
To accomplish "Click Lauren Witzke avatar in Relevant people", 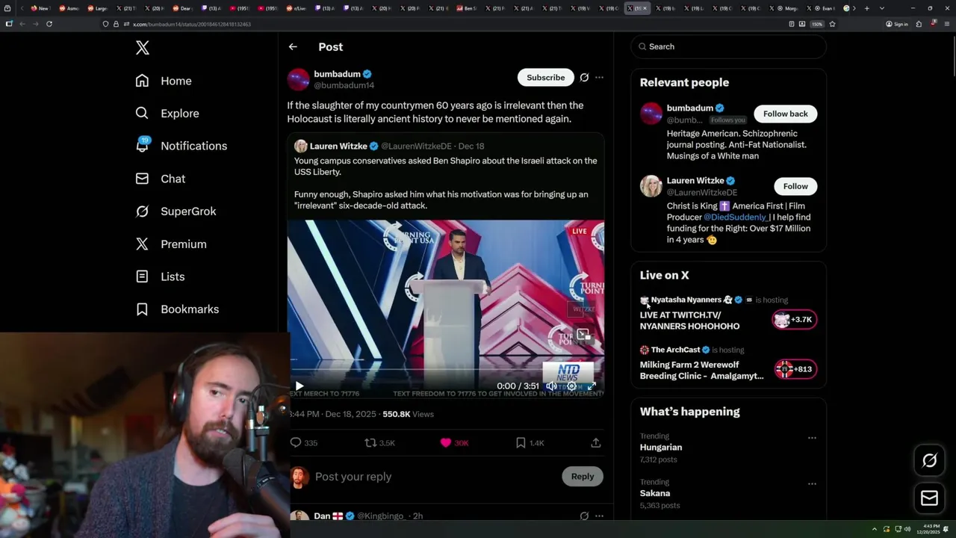I will pos(651,186).
